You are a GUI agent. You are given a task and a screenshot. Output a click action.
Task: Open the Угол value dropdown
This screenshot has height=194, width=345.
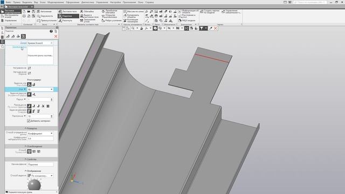52,89
